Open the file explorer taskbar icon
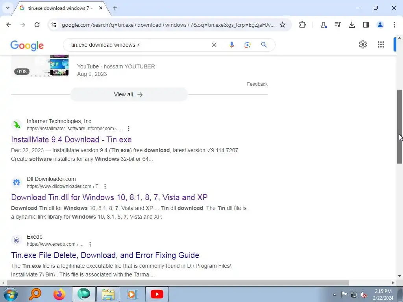Viewport: 403px width, 302px height. point(108,294)
